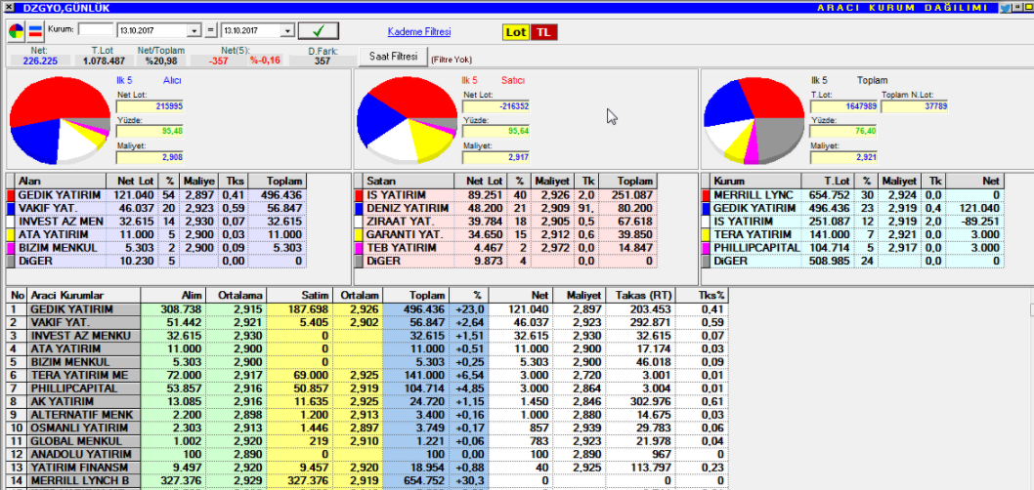This screenshot has width=1034, height=490.
Task: Sort main table by Takas (RT) header
Action: coord(641,296)
